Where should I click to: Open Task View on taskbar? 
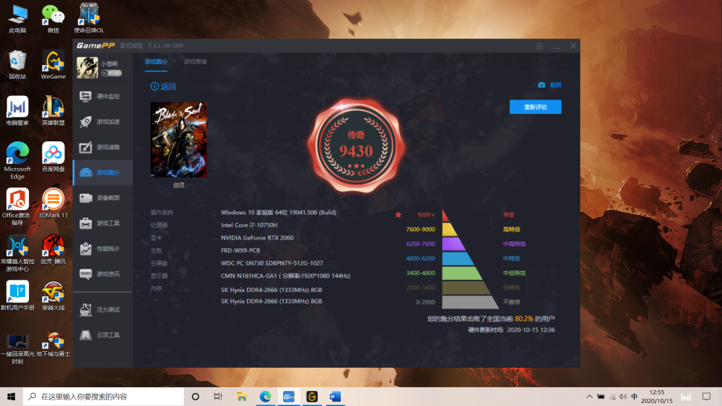pyautogui.click(x=218, y=397)
